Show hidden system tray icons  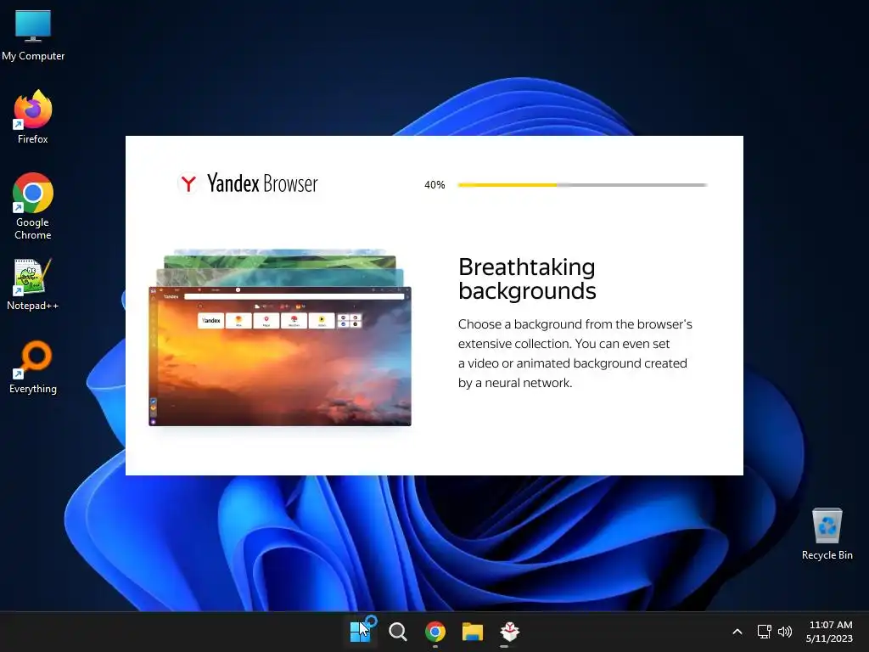click(737, 632)
